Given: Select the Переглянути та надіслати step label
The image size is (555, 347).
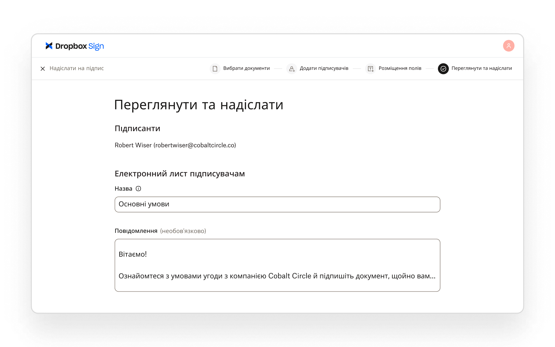Looking at the screenshot, I should coord(482,68).
